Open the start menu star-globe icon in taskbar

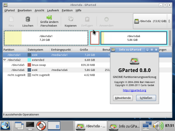[5, 126]
